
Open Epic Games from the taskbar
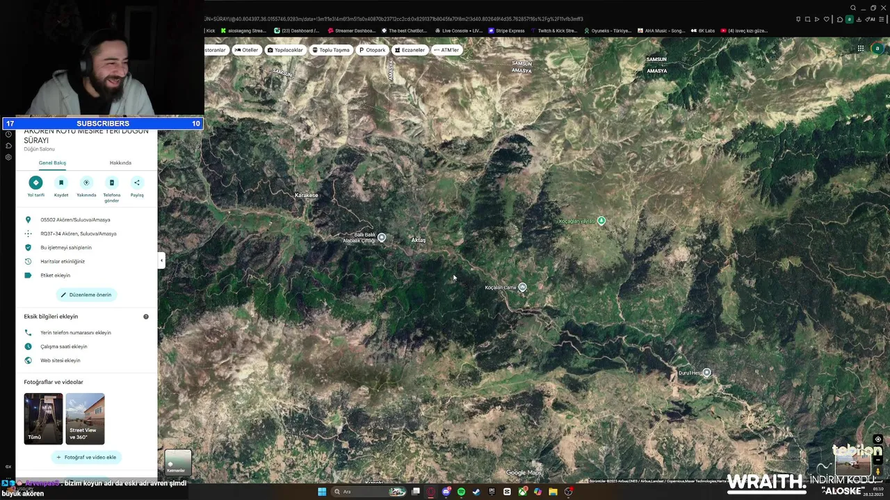pos(492,492)
